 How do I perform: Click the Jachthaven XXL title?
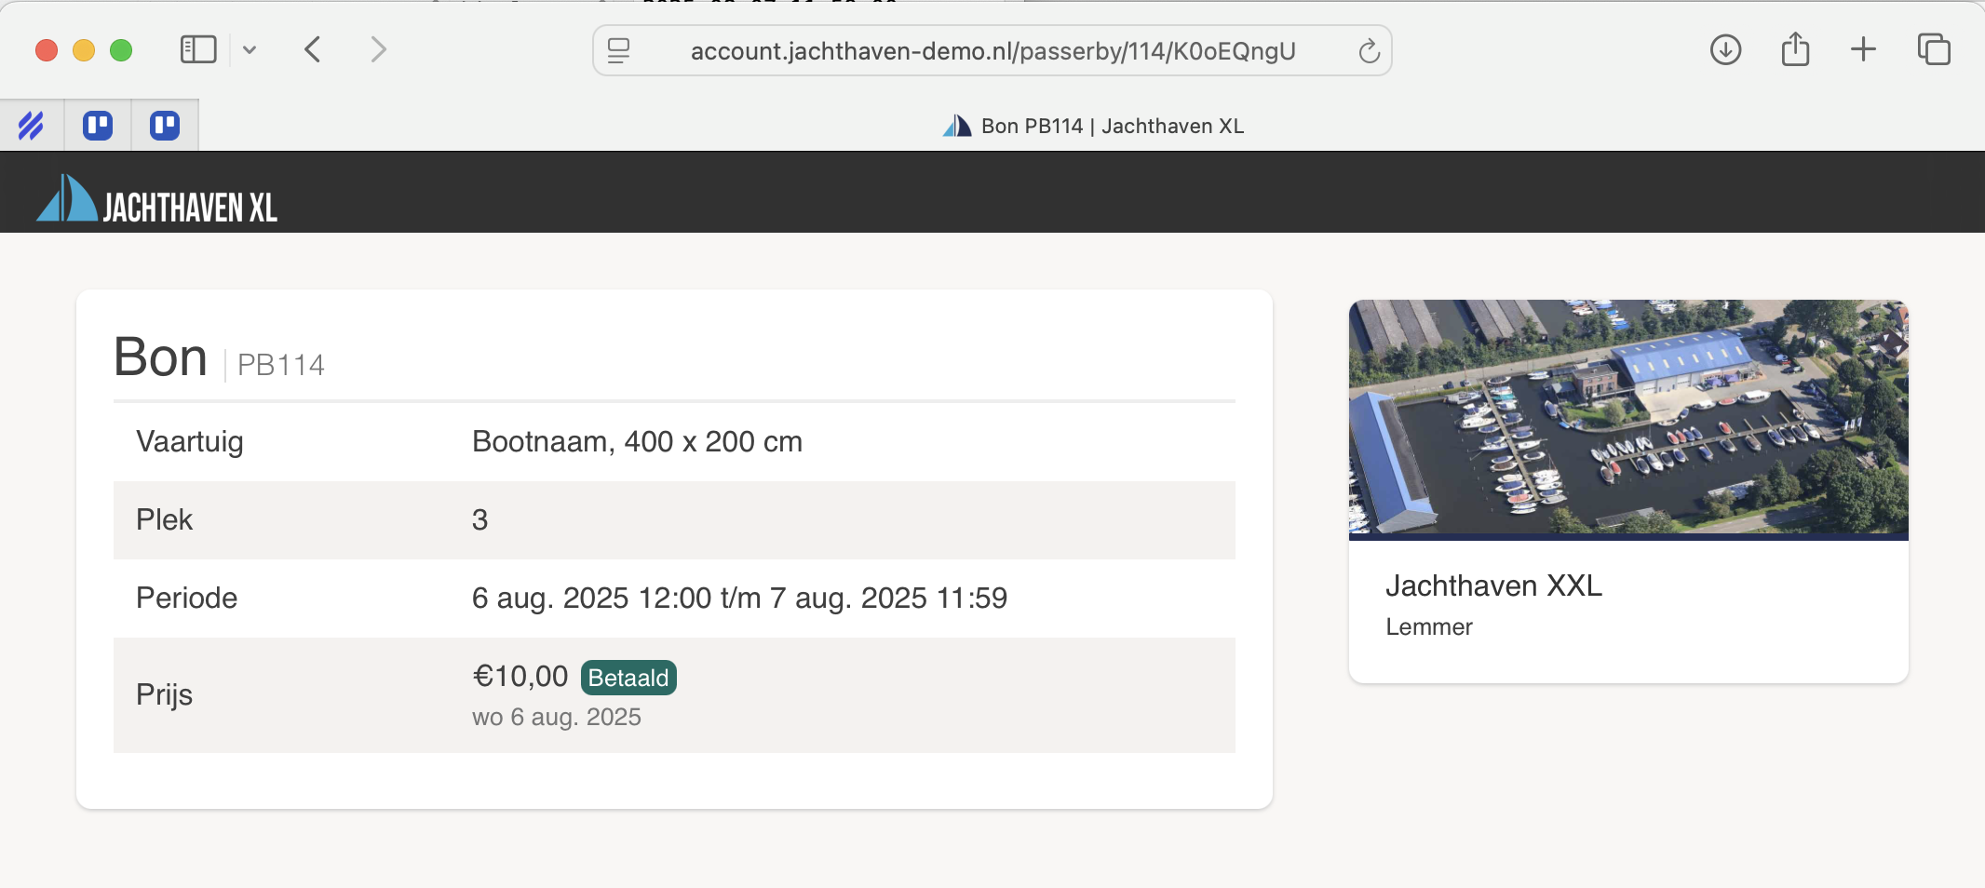[x=1493, y=585]
